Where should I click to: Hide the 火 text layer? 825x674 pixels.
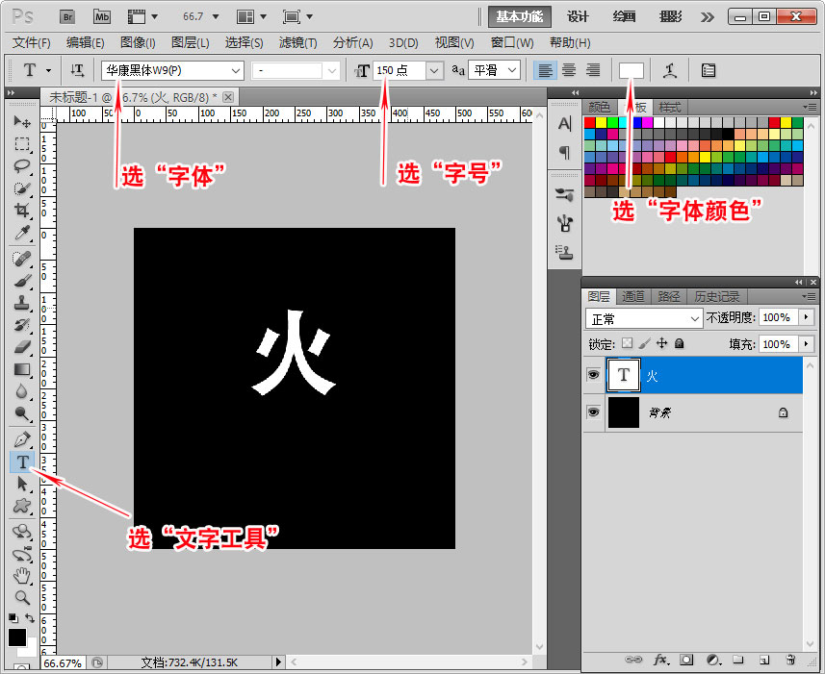(x=594, y=375)
